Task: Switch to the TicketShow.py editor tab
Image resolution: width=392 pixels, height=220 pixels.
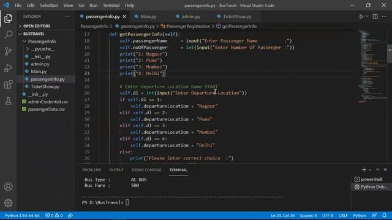Action: [237, 16]
